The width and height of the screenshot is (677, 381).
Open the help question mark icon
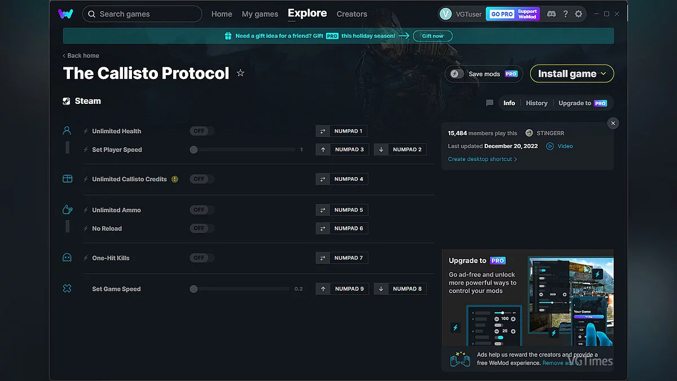[x=565, y=14]
